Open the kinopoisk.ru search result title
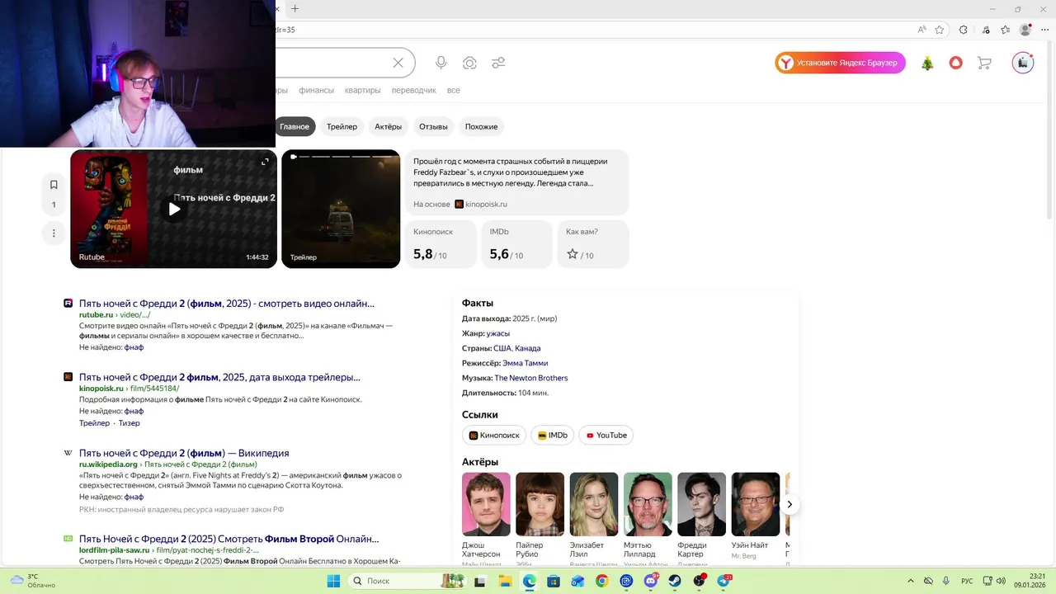1056x594 pixels. point(219,377)
